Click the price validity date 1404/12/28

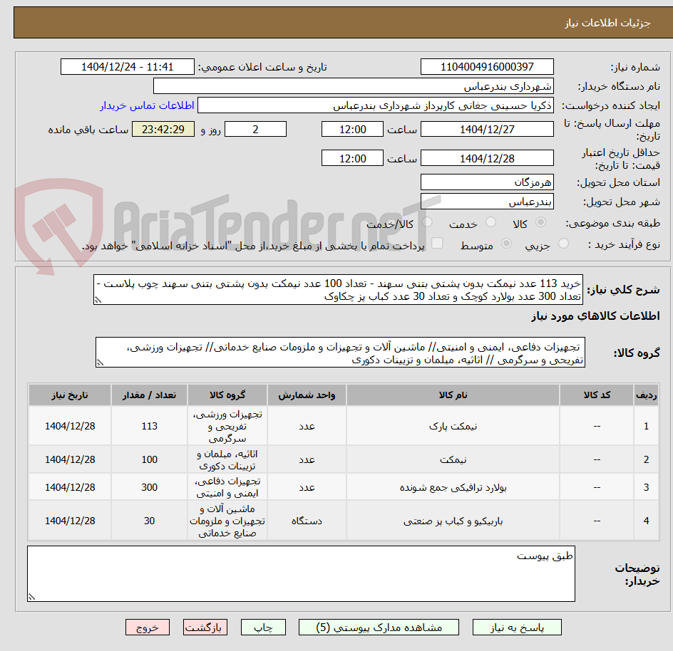point(487,158)
